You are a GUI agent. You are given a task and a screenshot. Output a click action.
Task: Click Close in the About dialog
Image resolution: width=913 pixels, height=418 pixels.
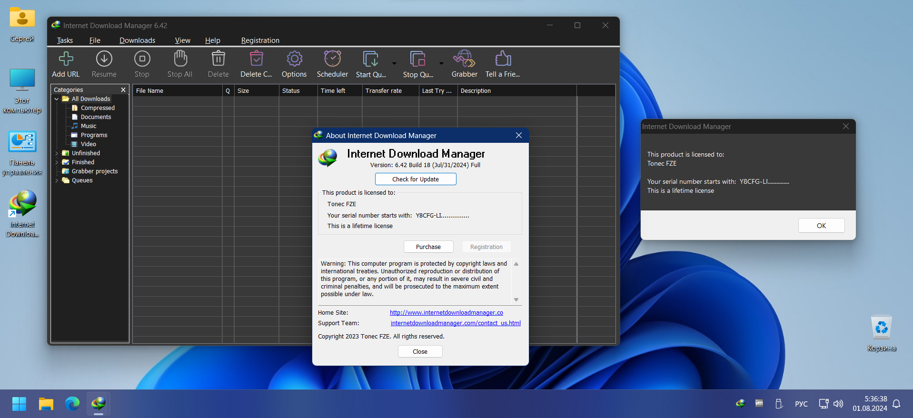420,351
